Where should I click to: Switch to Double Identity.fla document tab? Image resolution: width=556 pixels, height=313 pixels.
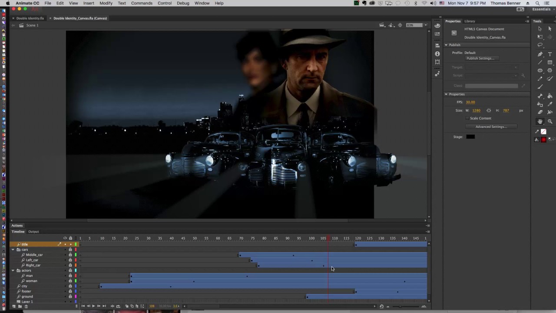pos(30,18)
